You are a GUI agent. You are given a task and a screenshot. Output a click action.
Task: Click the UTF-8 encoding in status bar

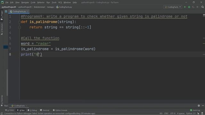tap(173, 113)
